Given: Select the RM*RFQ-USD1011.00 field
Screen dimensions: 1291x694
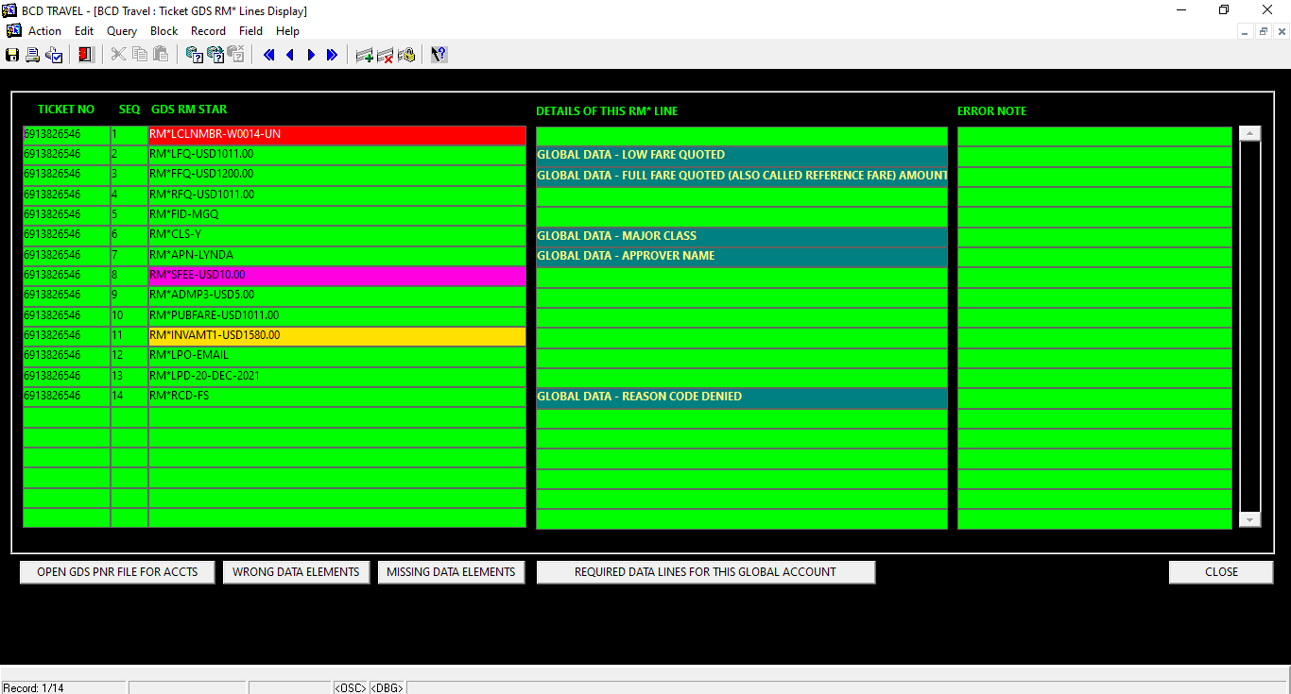Looking at the screenshot, I should coord(336,195).
